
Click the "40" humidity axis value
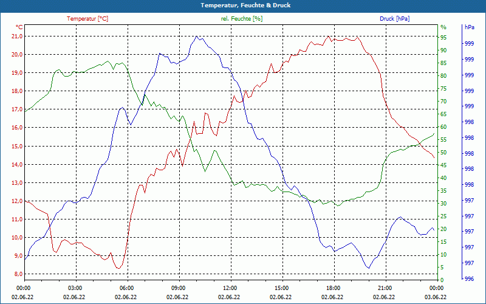443,178
